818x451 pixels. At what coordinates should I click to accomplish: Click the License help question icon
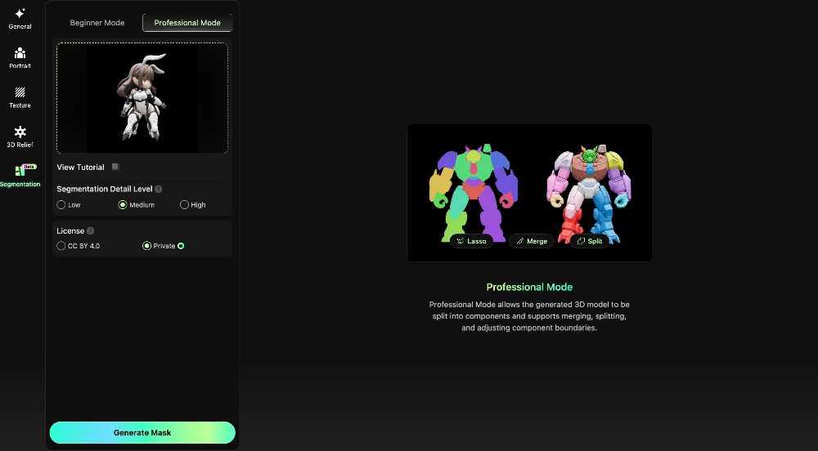tap(90, 230)
